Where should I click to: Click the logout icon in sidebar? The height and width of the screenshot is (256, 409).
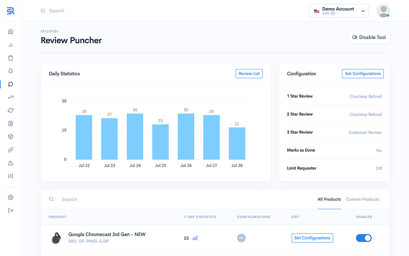pos(10,210)
